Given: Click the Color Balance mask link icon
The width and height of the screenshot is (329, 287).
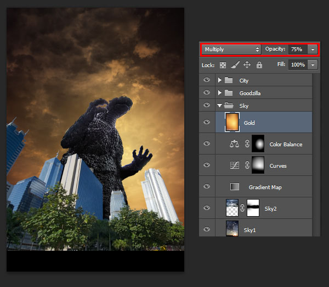Looking at the screenshot, I should (x=247, y=143).
